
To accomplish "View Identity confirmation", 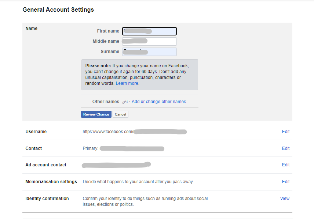I will point(285,199).
